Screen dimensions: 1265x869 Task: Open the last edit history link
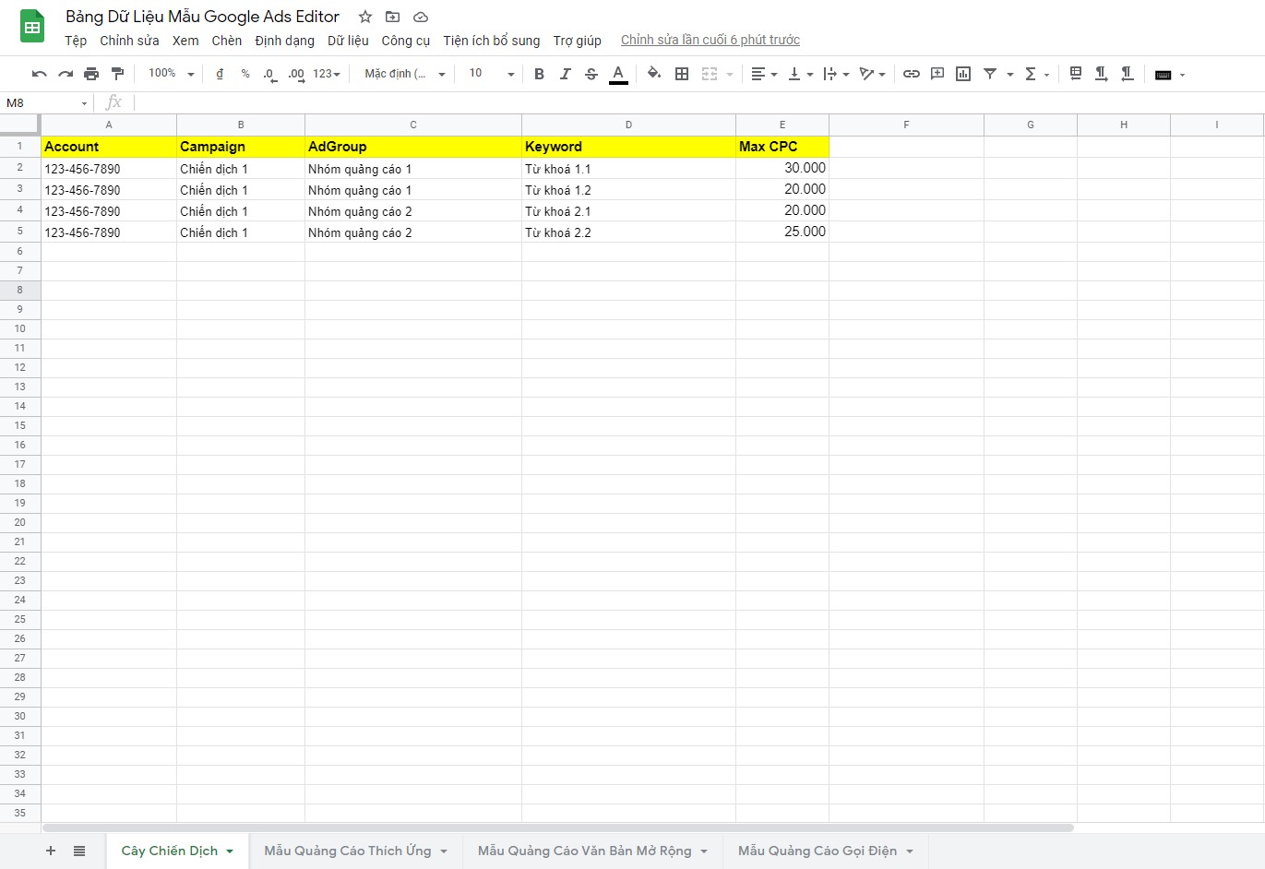710,40
